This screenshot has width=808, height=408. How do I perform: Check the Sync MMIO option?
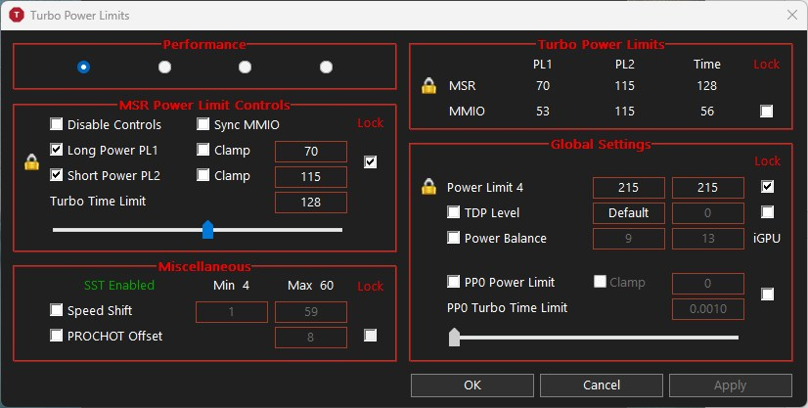tap(203, 124)
